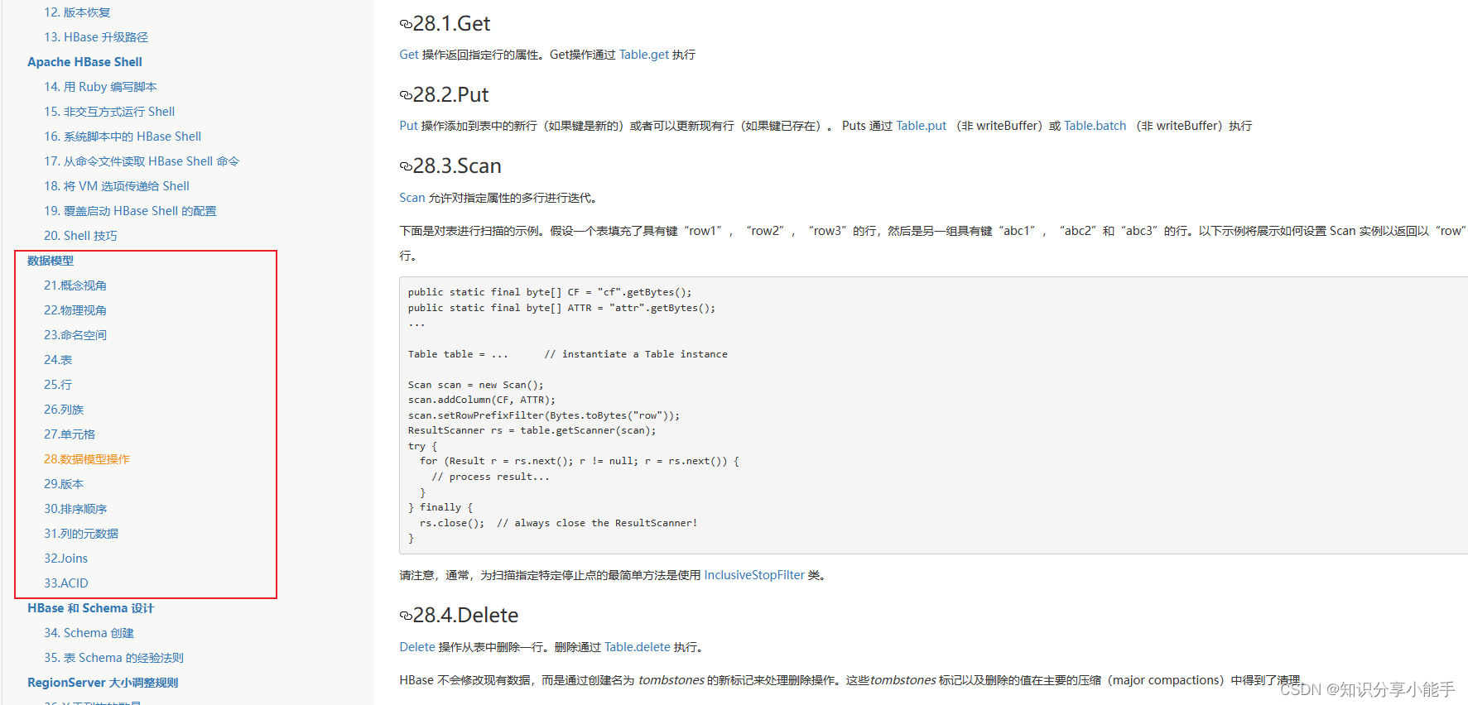The width and height of the screenshot is (1468, 705).
Task: Follow the Table.delete link
Action: (x=638, y=647)
